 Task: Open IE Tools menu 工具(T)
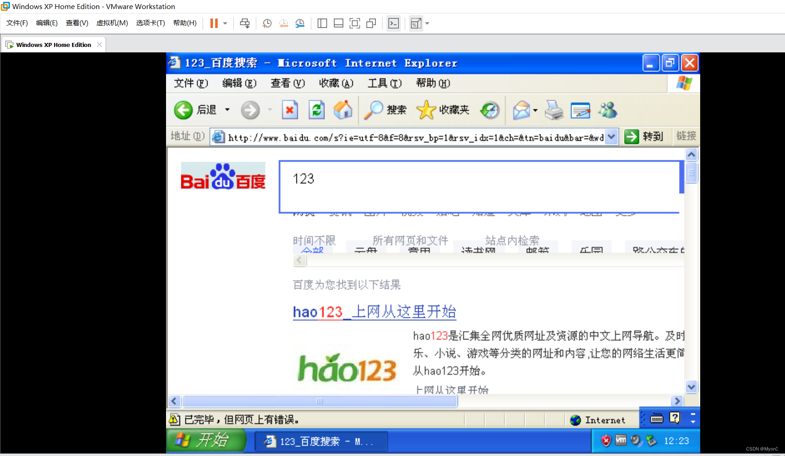point(384,83)
